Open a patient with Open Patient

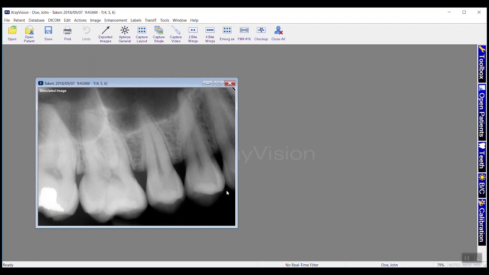pyautogui.click(x=29, y=34)
